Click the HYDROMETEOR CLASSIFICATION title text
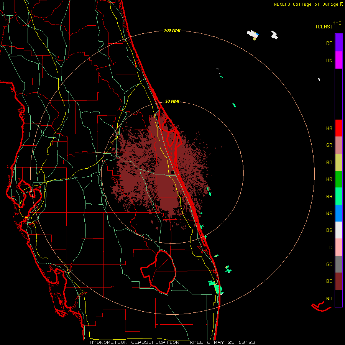This screenshot has width=345, height=345. click(135, 342)
